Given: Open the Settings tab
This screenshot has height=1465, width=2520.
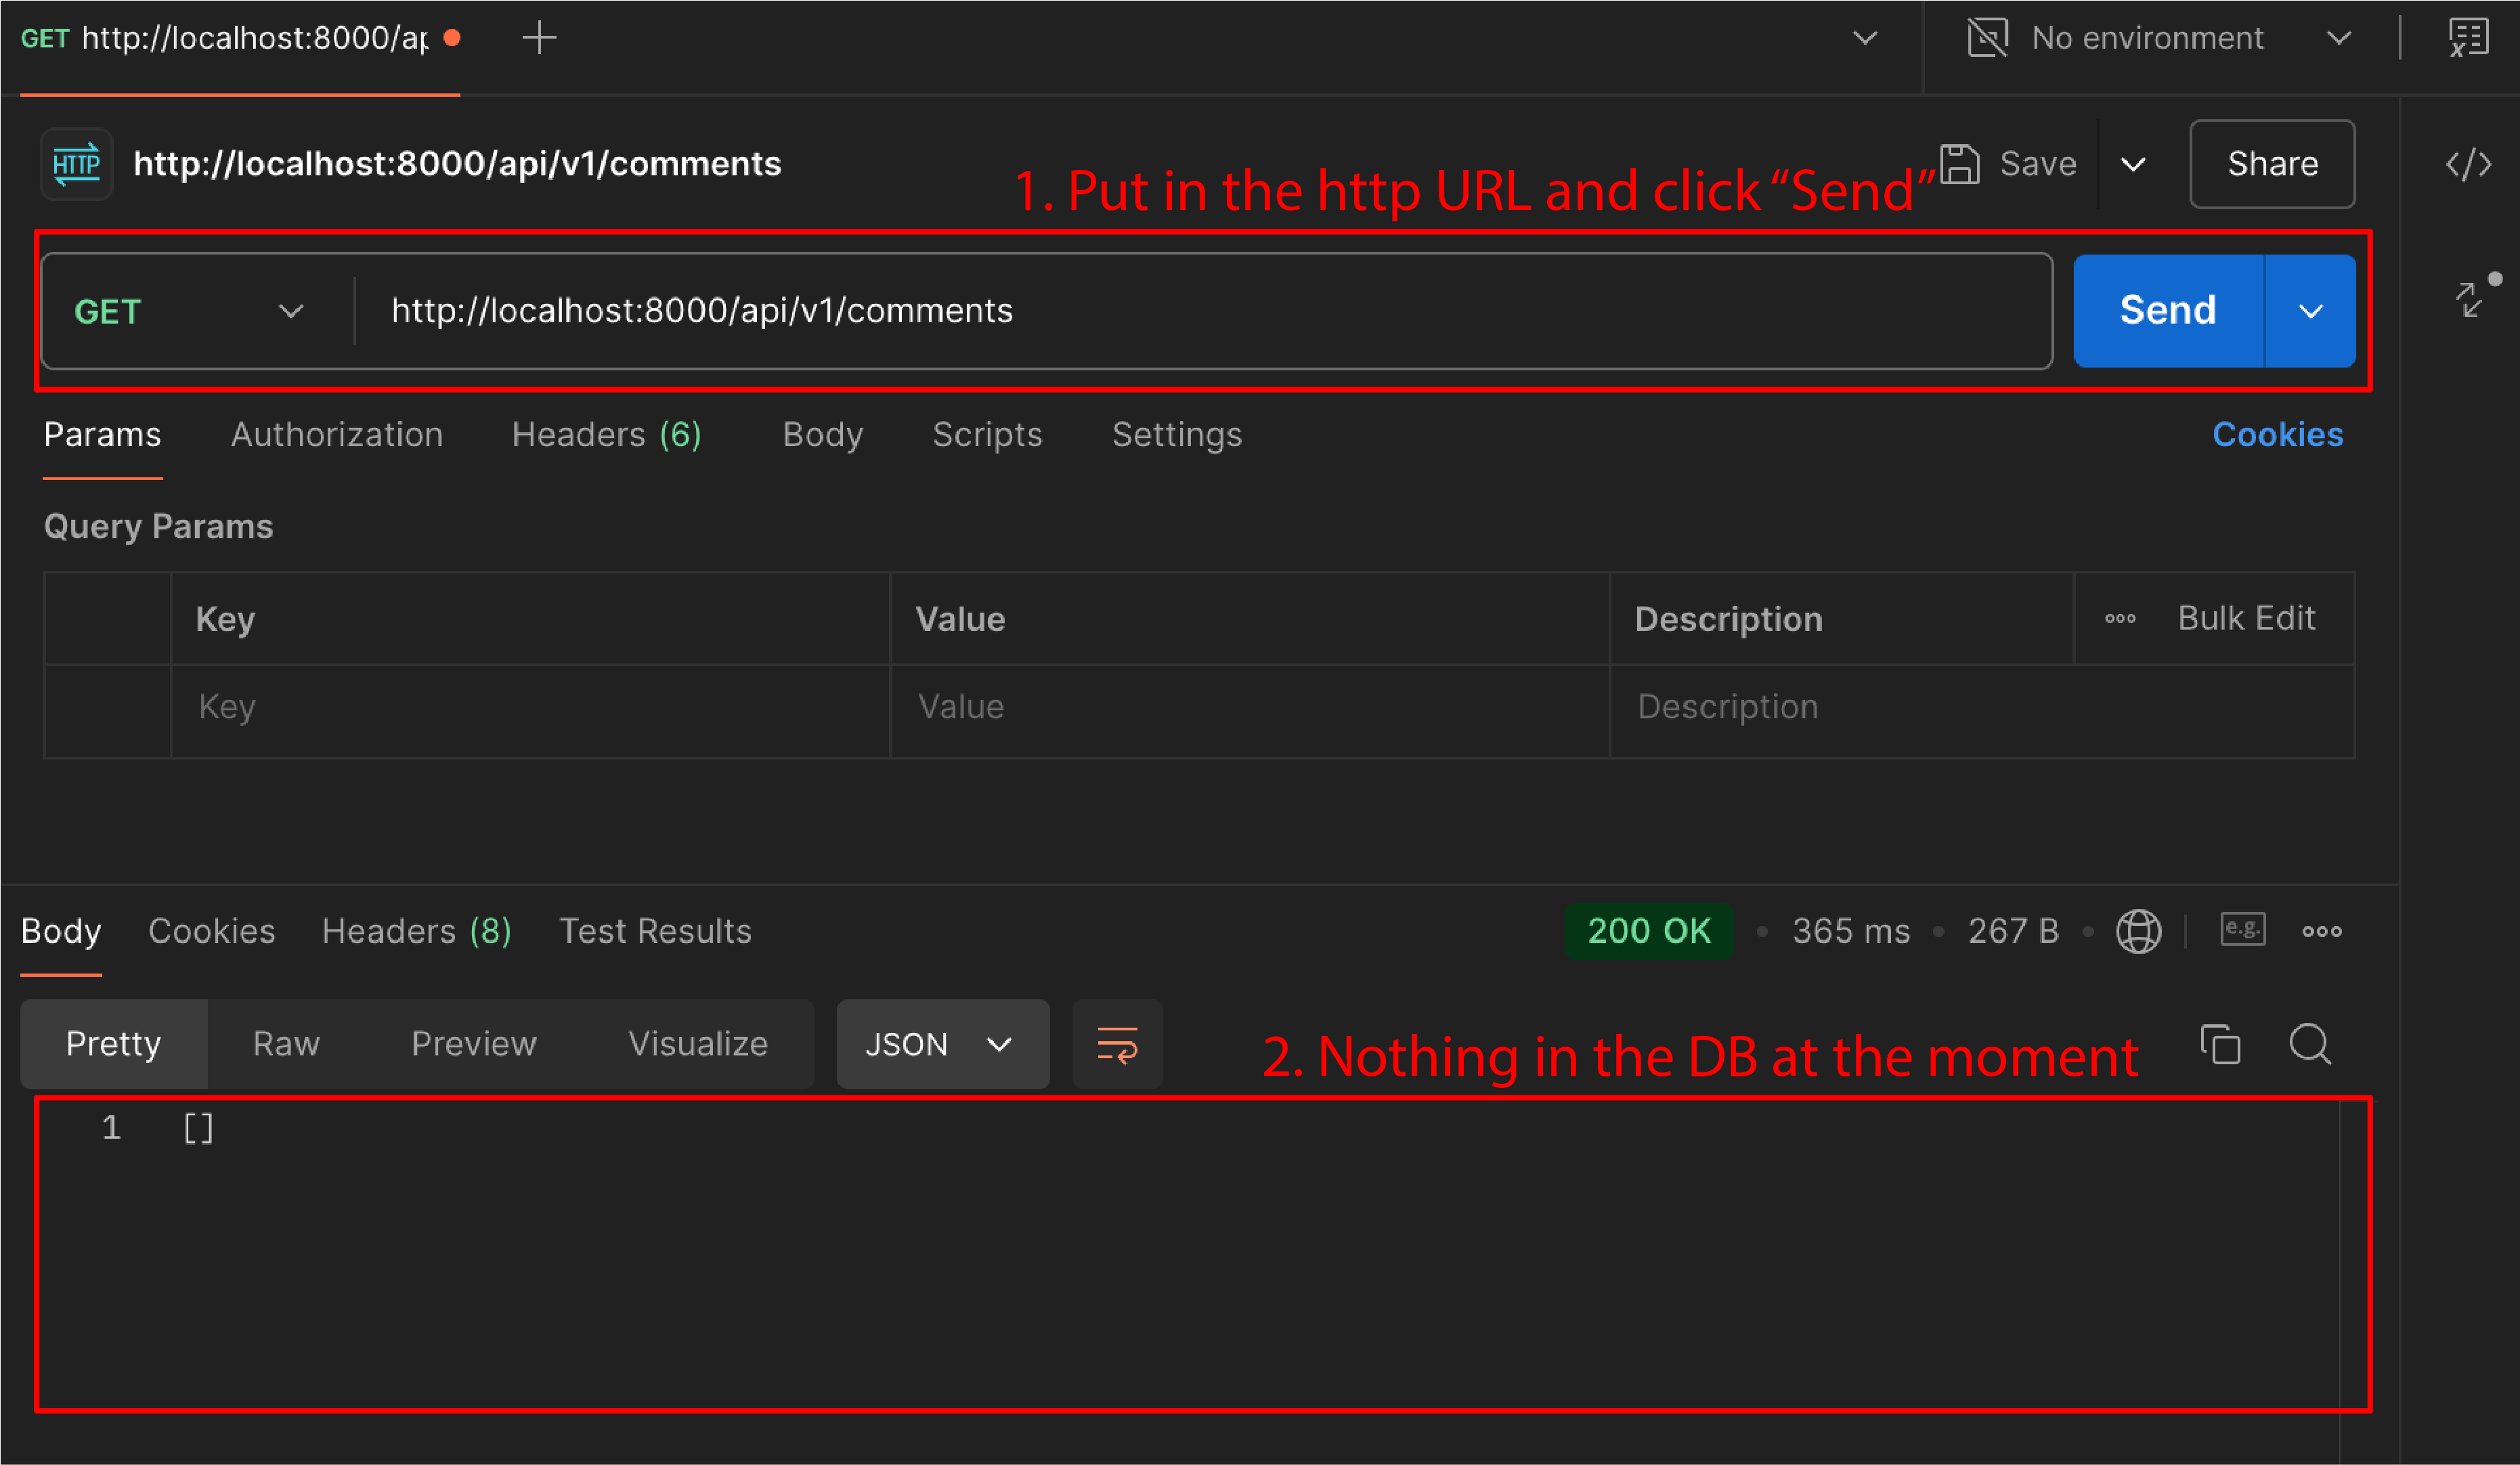Looking at the screenshot, I should (1177, 434).
